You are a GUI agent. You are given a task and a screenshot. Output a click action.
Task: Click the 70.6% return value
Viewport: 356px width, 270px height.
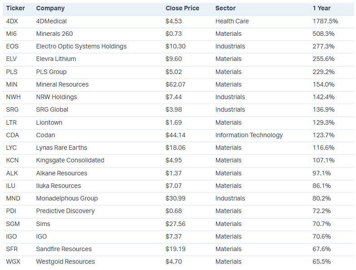pos(322,236)
